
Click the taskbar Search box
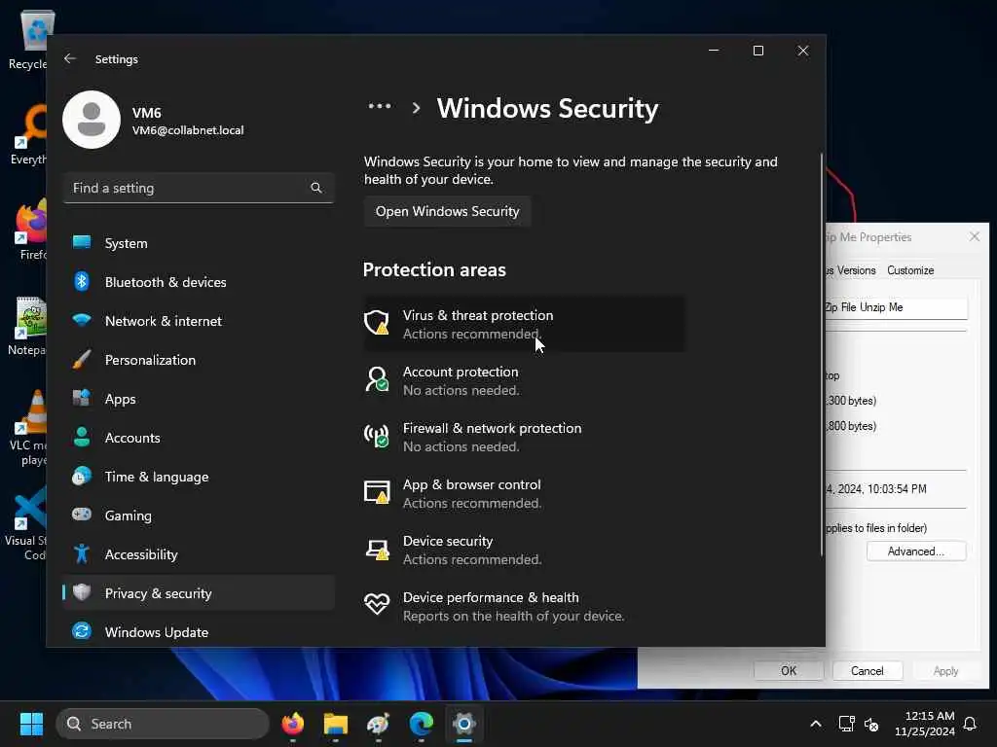163,724
